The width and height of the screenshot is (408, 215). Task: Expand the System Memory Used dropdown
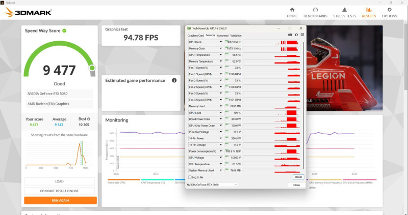point(221,170)
